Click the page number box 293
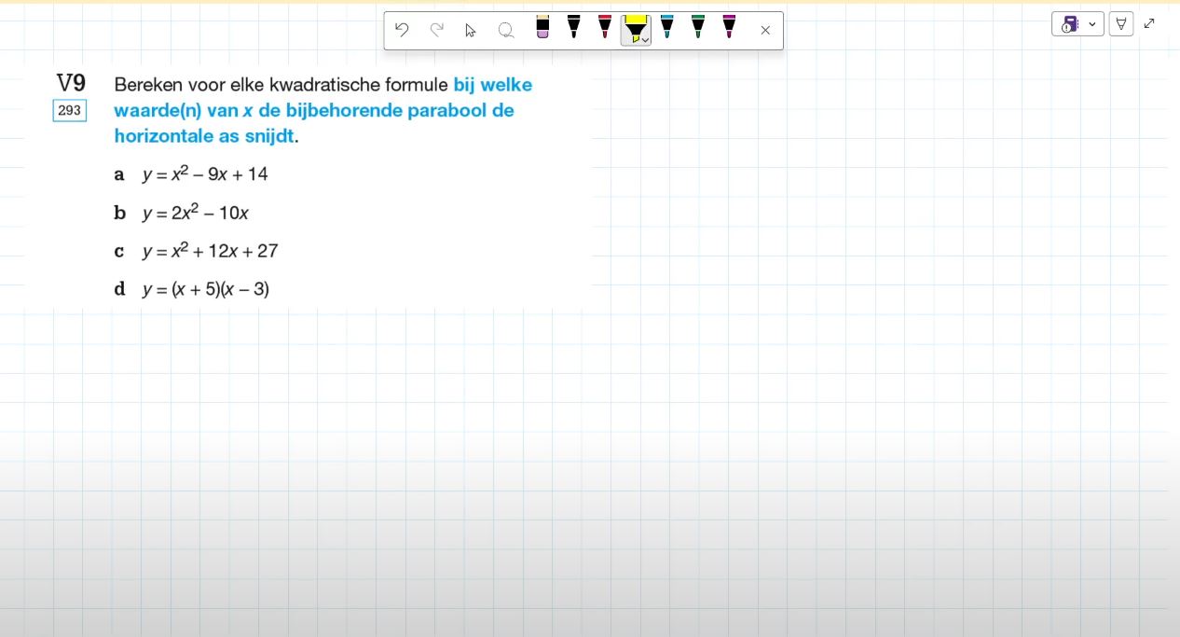The height and width of the screenshot is (637, 1180). 70,111
